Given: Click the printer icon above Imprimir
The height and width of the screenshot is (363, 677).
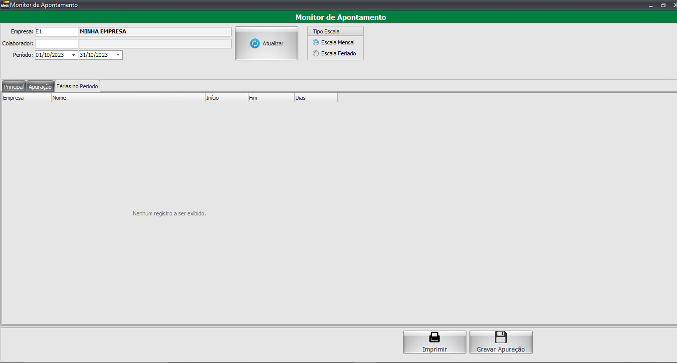Looking at the screenshot, I should click(x=435, y=337).
